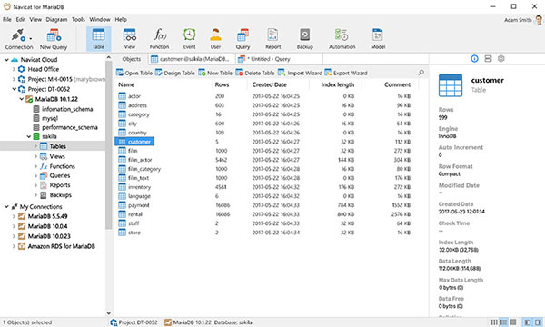Viewport: 545px width, 327px height.
Task: Open the Event clock icon
Action: tap(190, 35)
